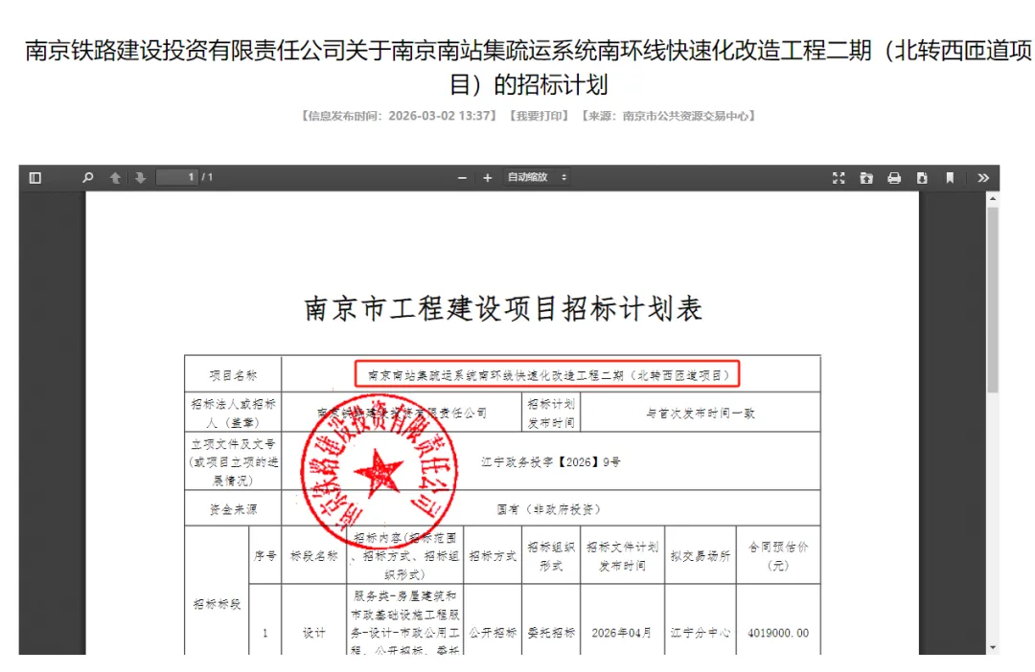Zoom in on the PDF
The image size is (1035, 672).
(487, 178)
